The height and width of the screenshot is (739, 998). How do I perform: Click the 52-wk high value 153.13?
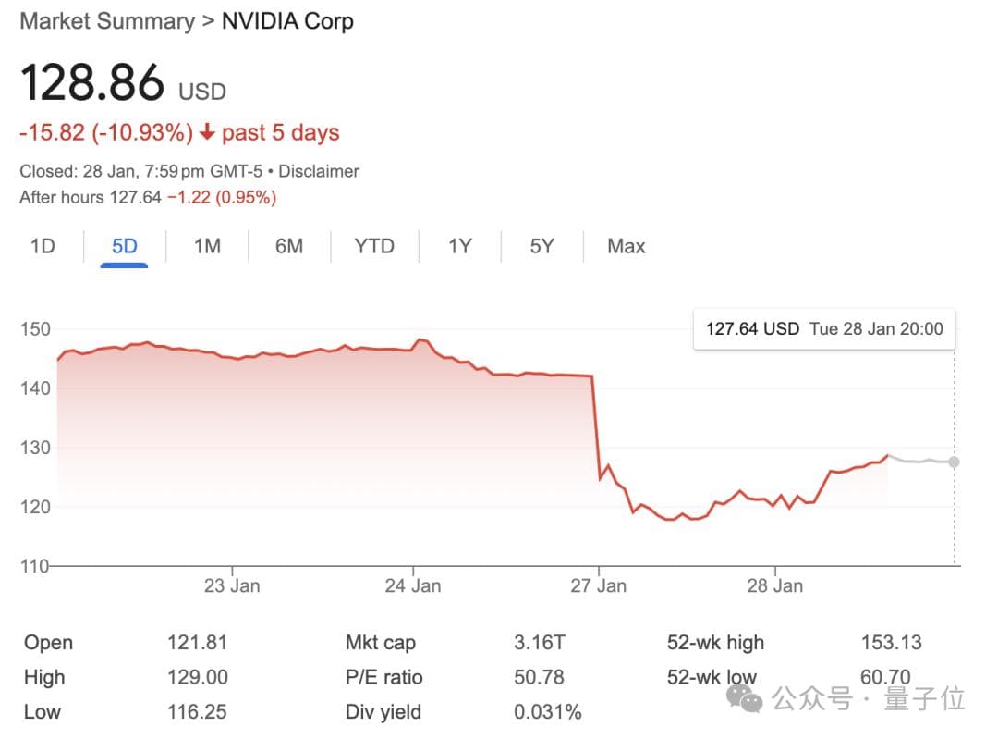(x=891, y=642)
